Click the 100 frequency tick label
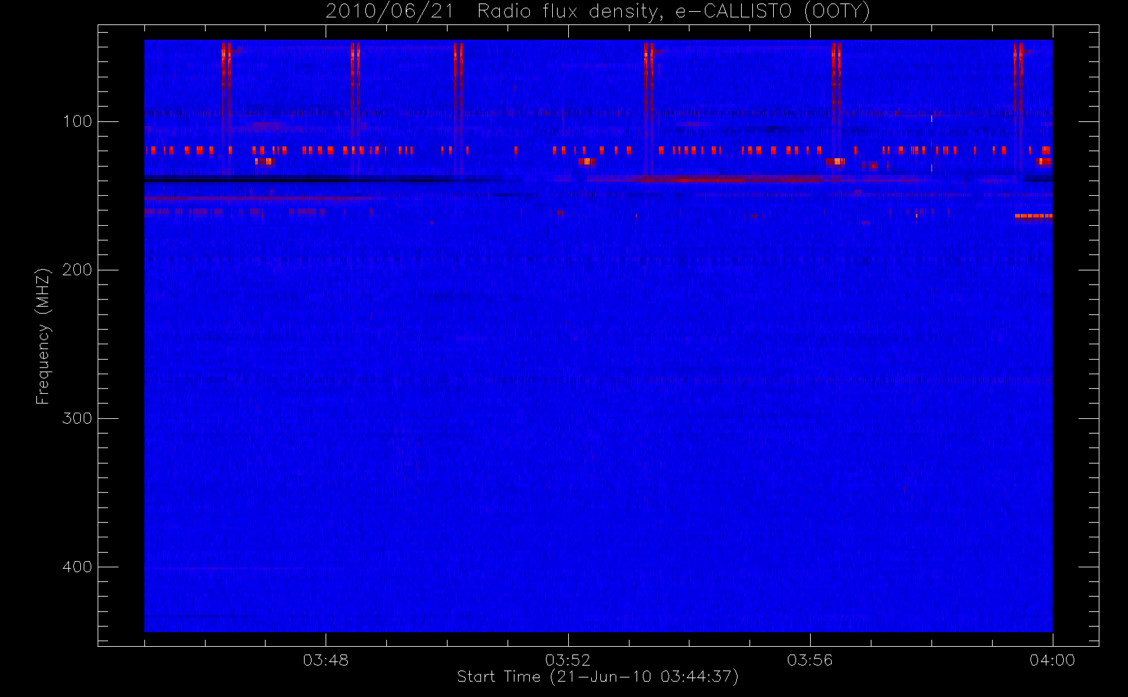This screenshot has width=1128, height=697. (x=77, y=121)
